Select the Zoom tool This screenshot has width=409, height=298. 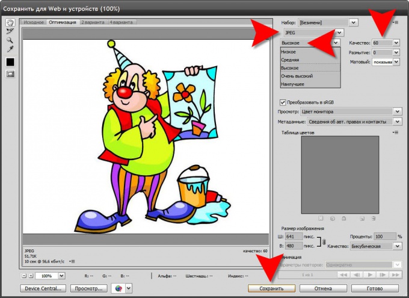tap(10, 40)
